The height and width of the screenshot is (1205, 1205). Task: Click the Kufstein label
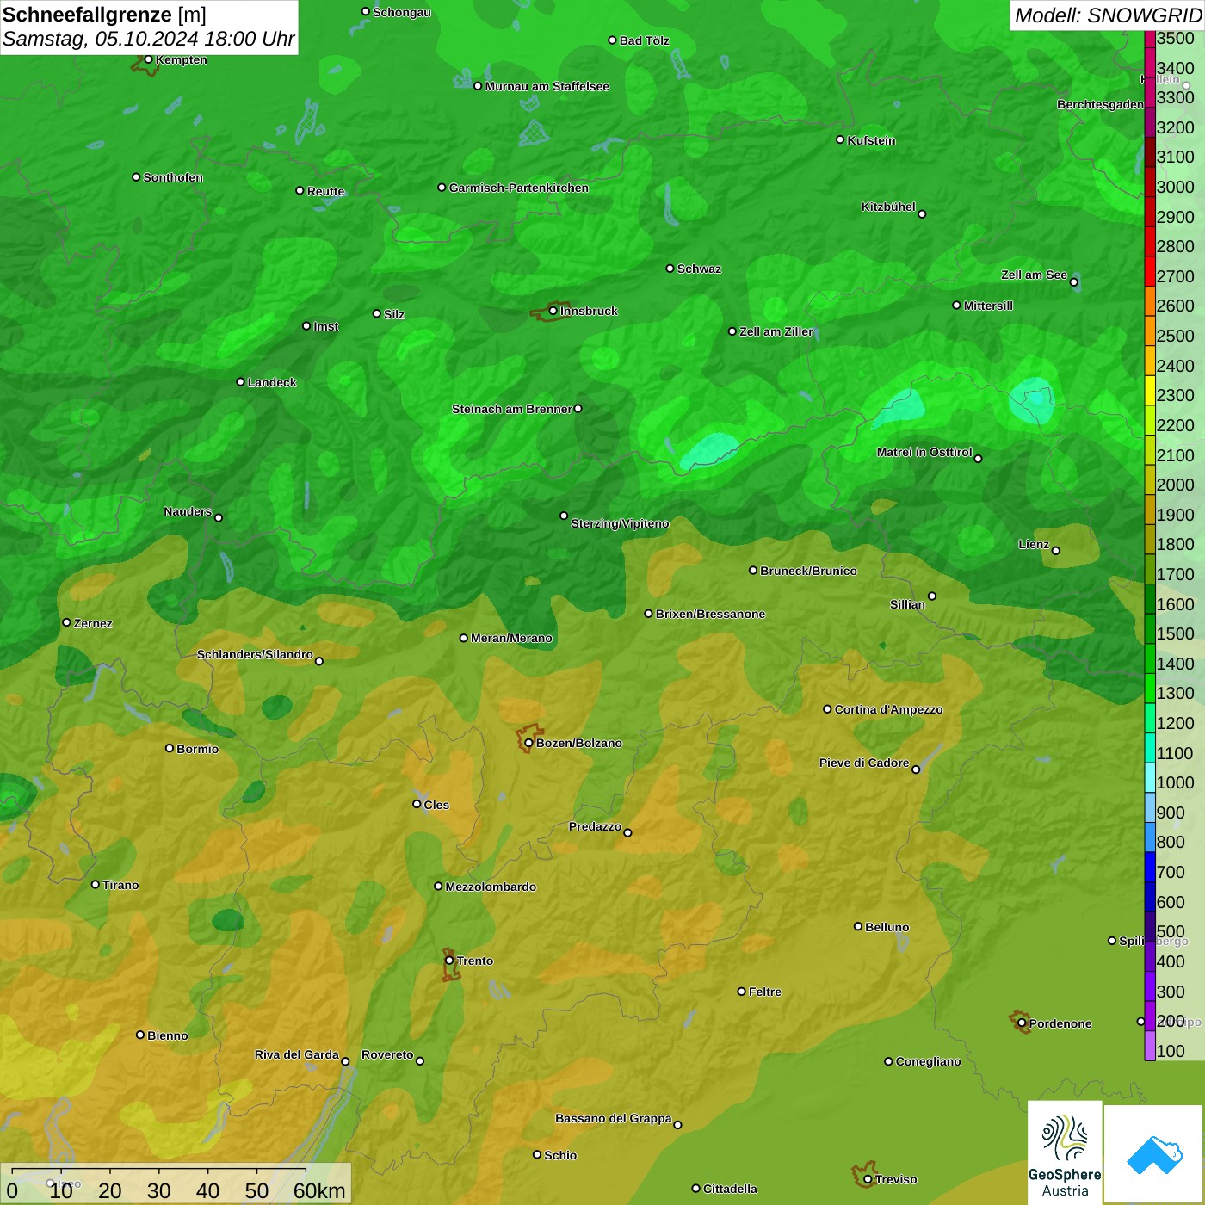click(x=871, y=140)
